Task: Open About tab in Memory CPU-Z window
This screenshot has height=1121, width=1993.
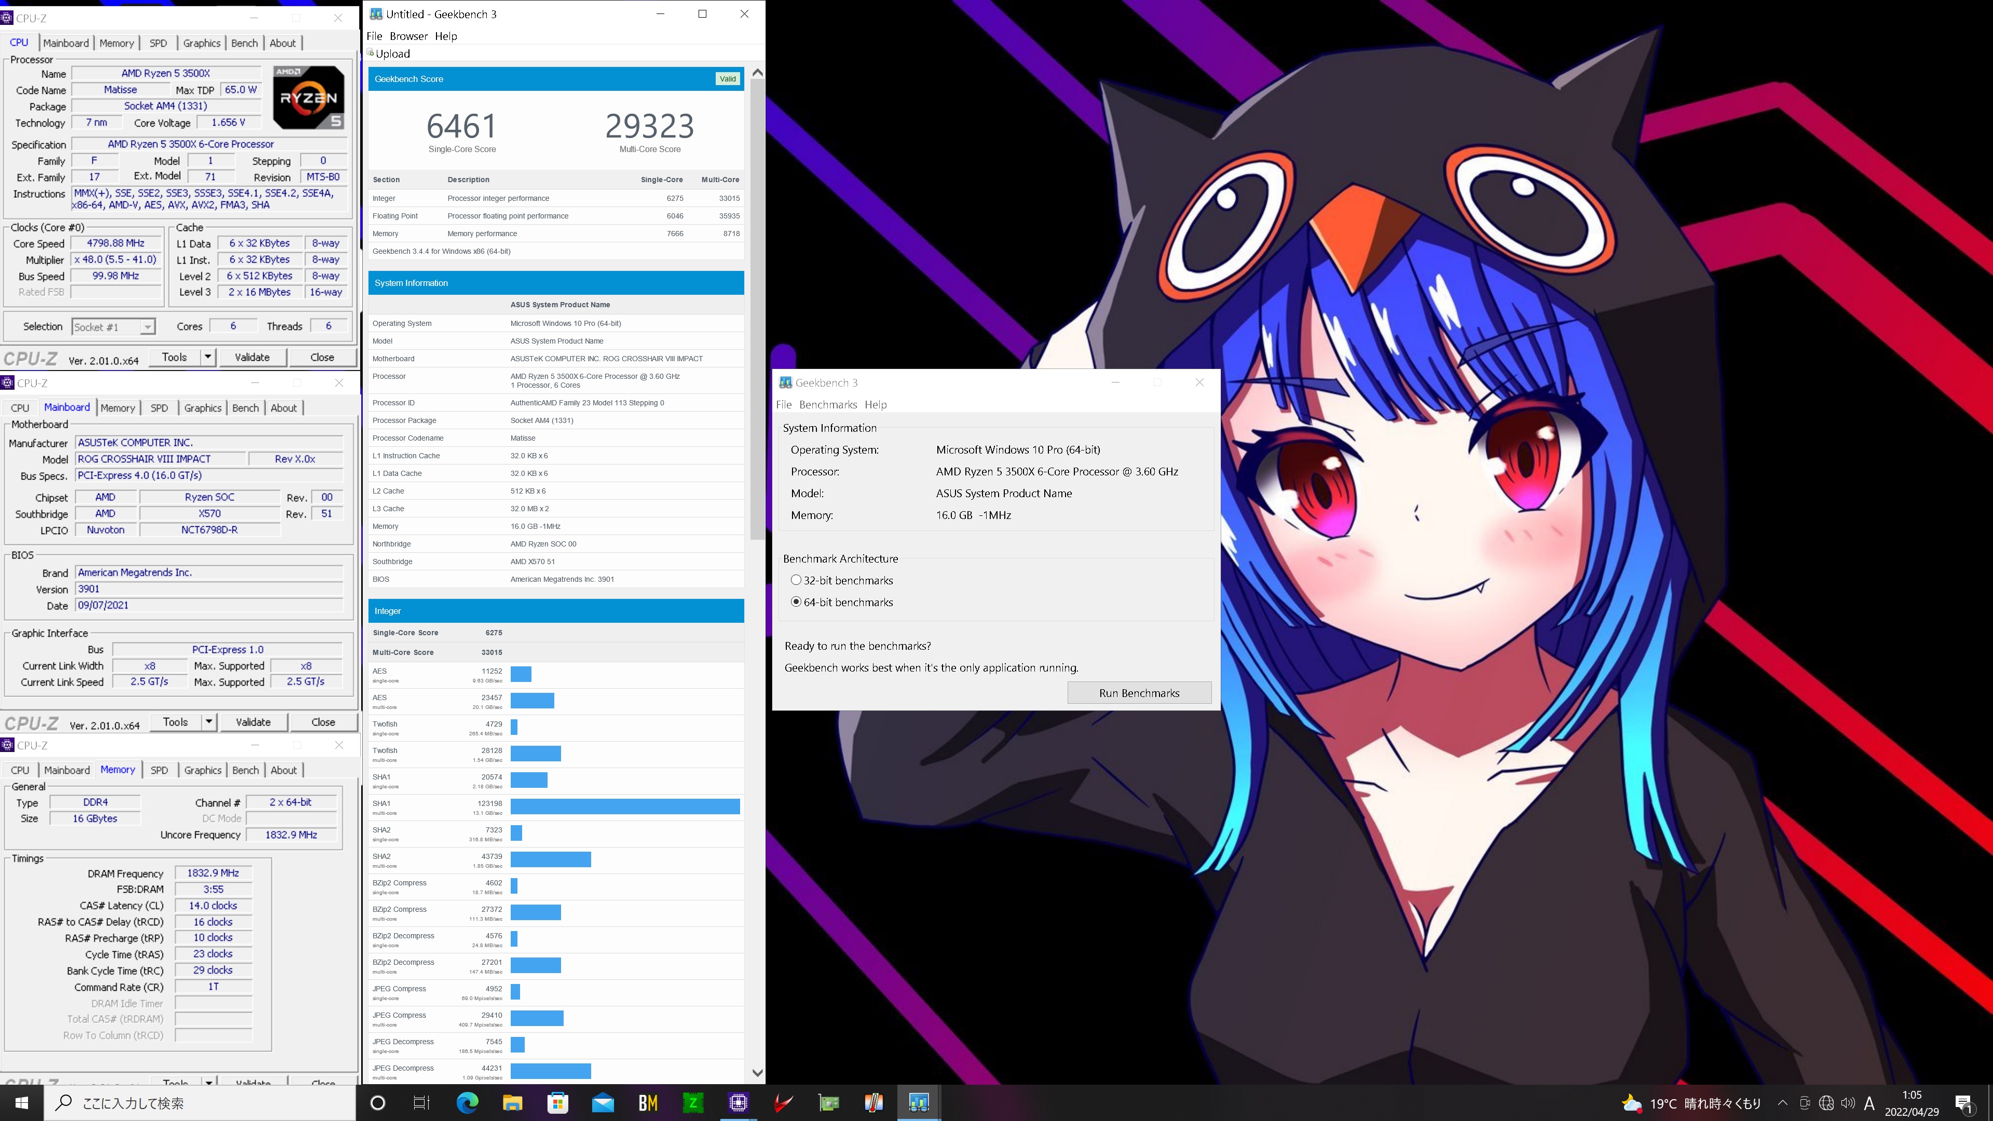Action: pyautogui.click(x=283, y=770)
